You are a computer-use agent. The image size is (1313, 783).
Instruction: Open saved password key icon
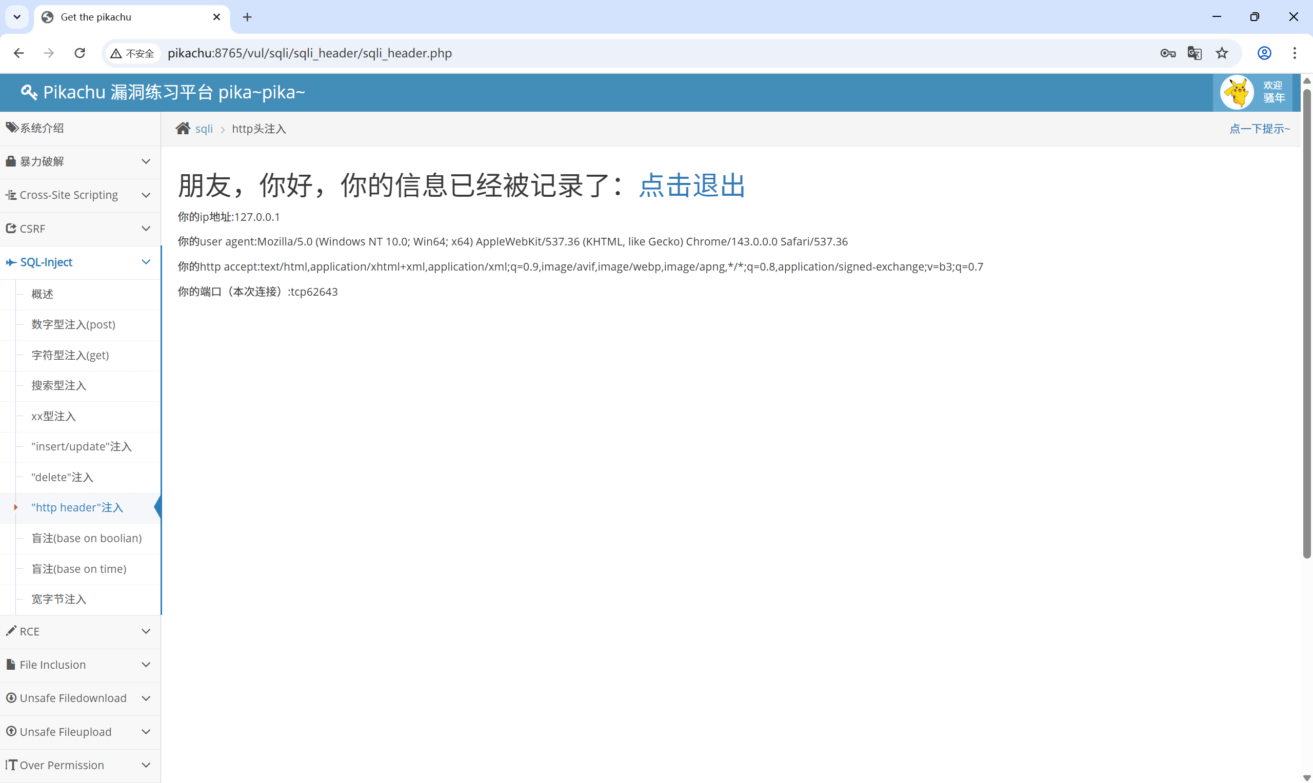(1167, 53)
